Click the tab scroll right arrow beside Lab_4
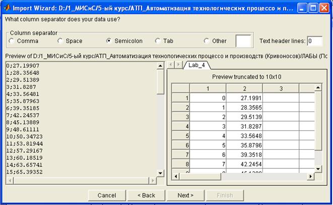 (178, 65)
